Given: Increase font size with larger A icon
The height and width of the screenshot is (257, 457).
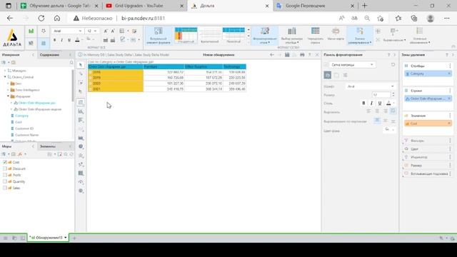Looking at the screenshot, I should coord(106,31).
